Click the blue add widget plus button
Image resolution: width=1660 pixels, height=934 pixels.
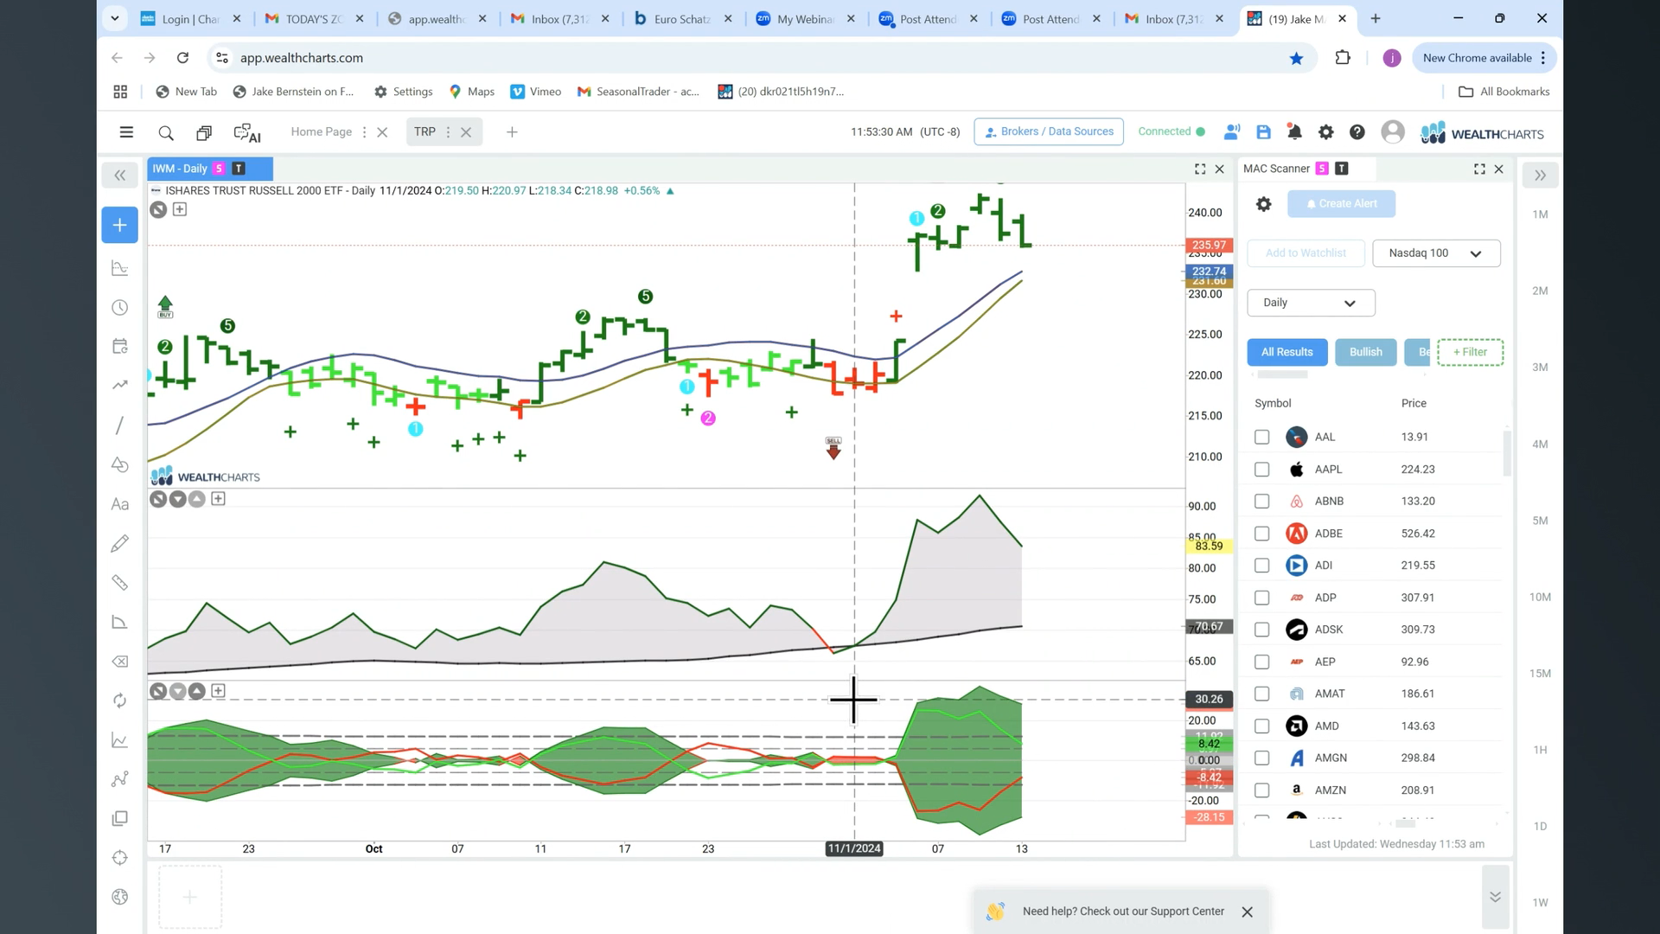[119, 225]
